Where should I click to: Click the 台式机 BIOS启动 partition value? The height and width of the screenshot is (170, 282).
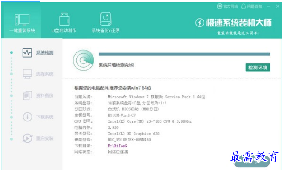point(133,109)
